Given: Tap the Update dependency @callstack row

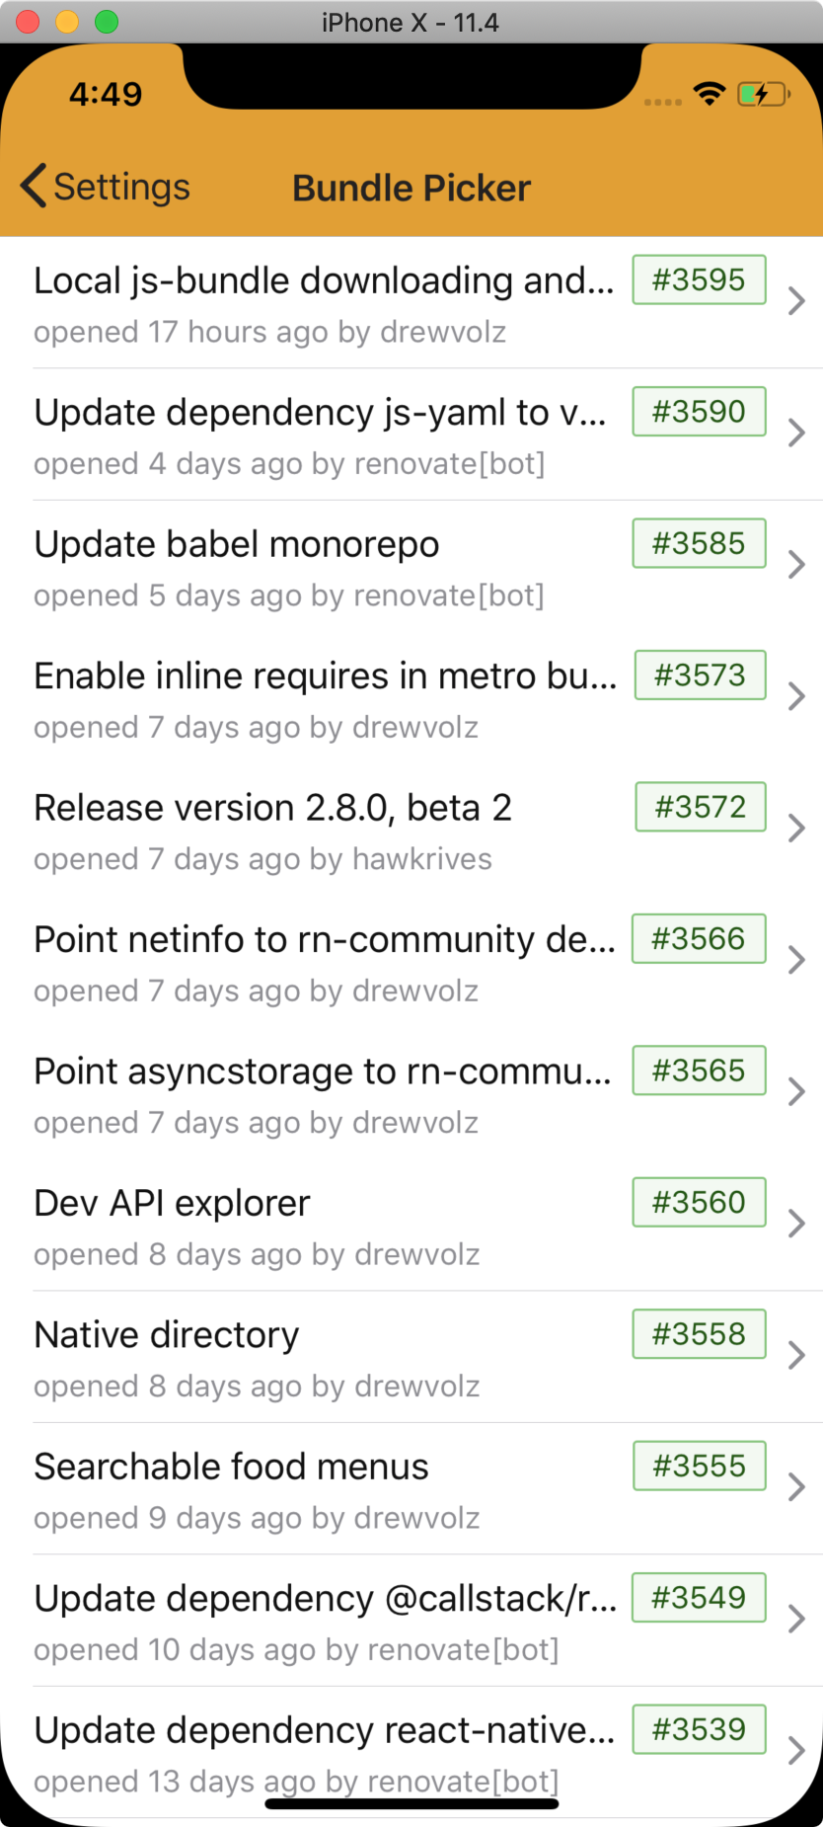Looking at the screenshot, I should (x=326, y=1599).
